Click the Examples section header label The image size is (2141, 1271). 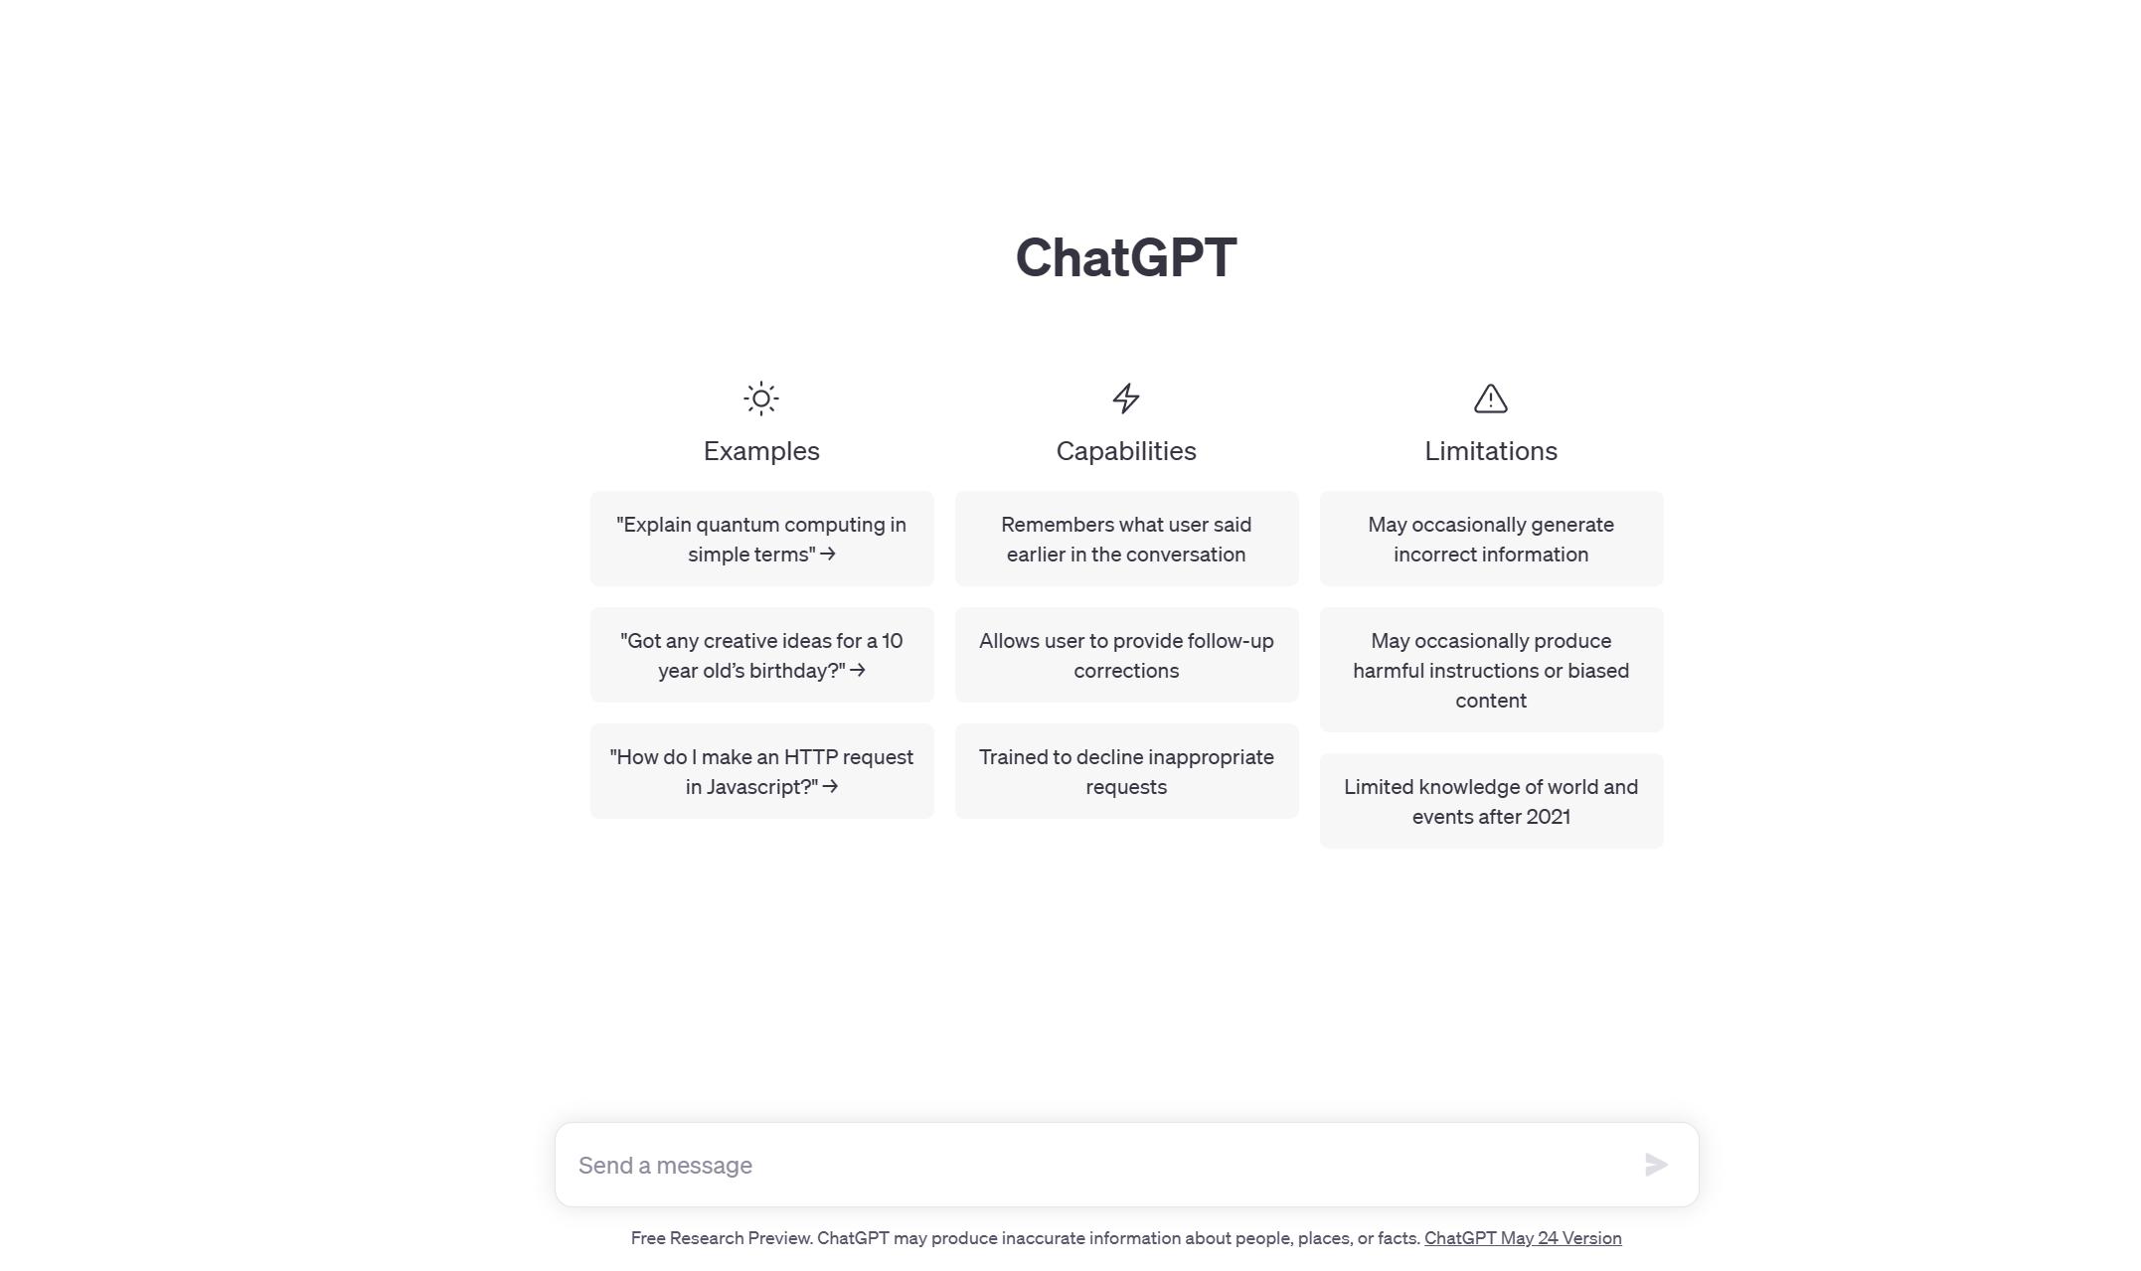[x=761, y=451]
